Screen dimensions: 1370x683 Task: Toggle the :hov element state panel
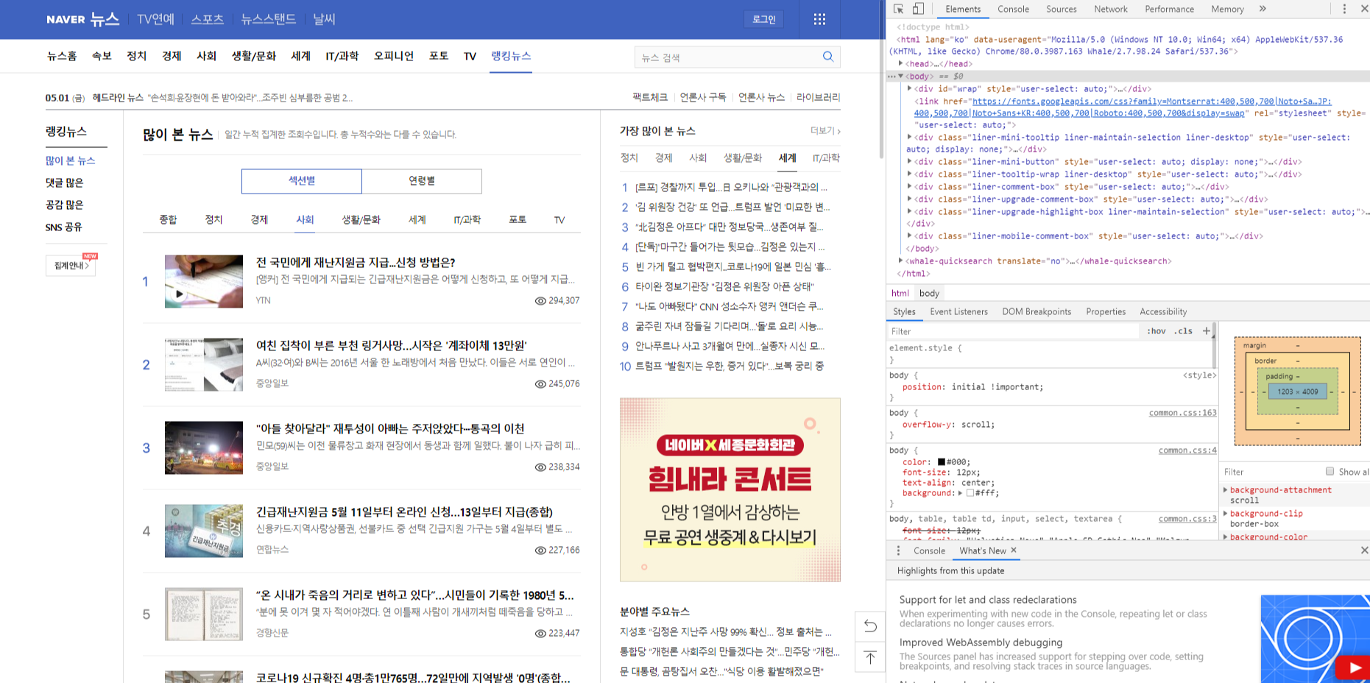tap(1156, 331)
